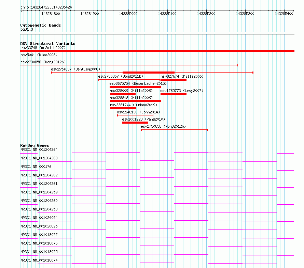Select the esv1954637 thick red bar
Viewport: 304px width, 268px height.
149,73
